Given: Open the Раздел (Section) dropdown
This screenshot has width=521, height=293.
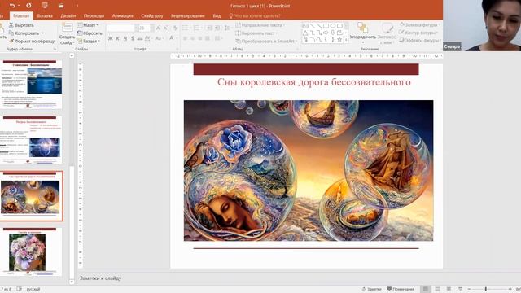Looking at the screenshot, I should click(89, 41).
